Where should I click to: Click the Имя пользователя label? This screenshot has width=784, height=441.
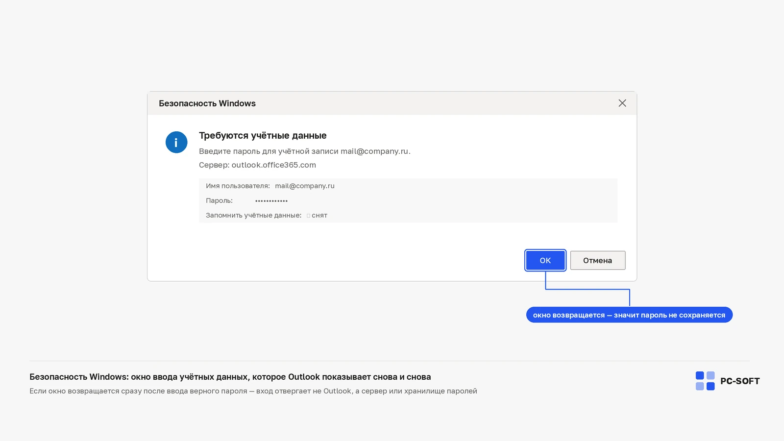[x=238, y=186]
